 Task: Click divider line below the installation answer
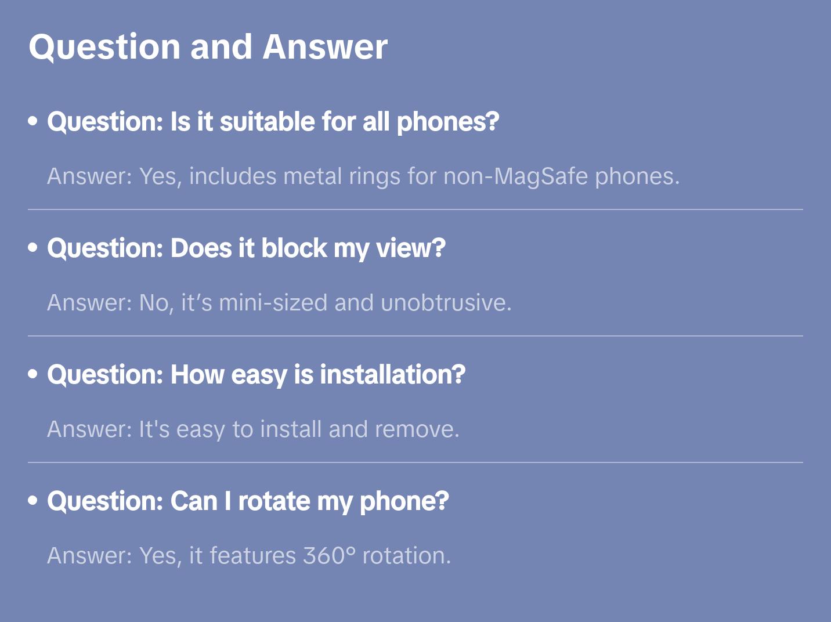point(416,462)
